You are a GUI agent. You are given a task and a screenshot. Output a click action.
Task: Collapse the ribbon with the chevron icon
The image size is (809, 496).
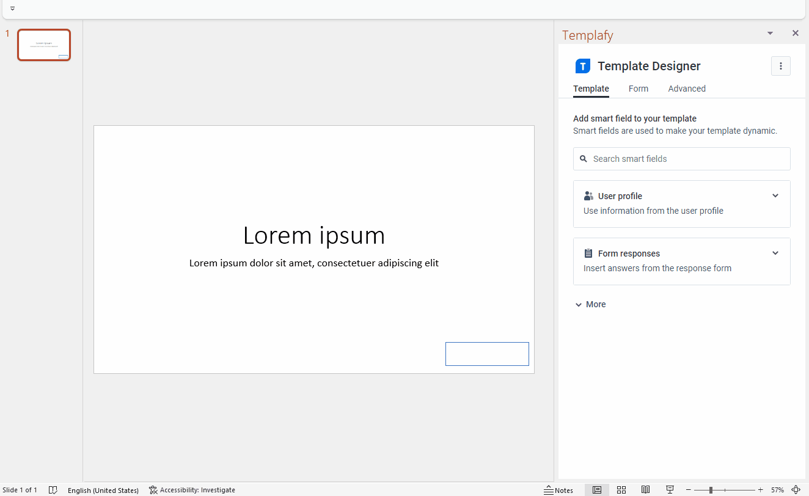point(12,8)
